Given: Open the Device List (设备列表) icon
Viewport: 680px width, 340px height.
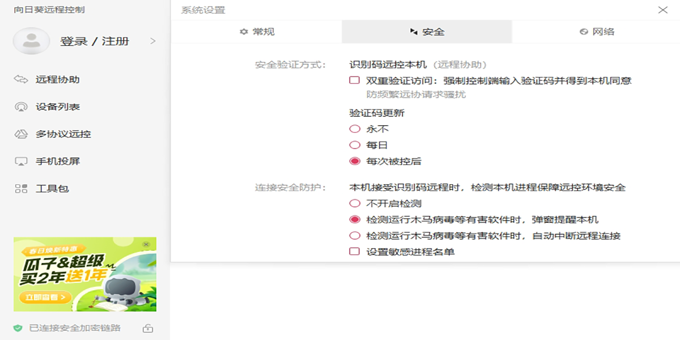Looking at the screenshot, I should click(x=21, y=107).
